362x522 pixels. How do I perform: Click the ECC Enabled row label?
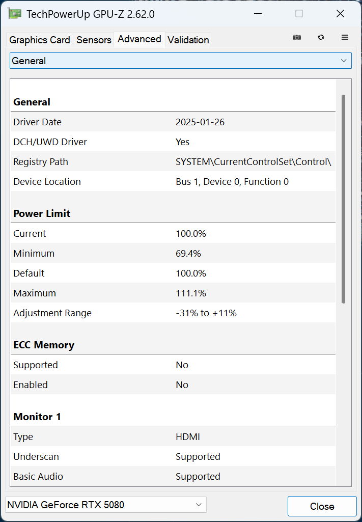(x=30, y=385)
